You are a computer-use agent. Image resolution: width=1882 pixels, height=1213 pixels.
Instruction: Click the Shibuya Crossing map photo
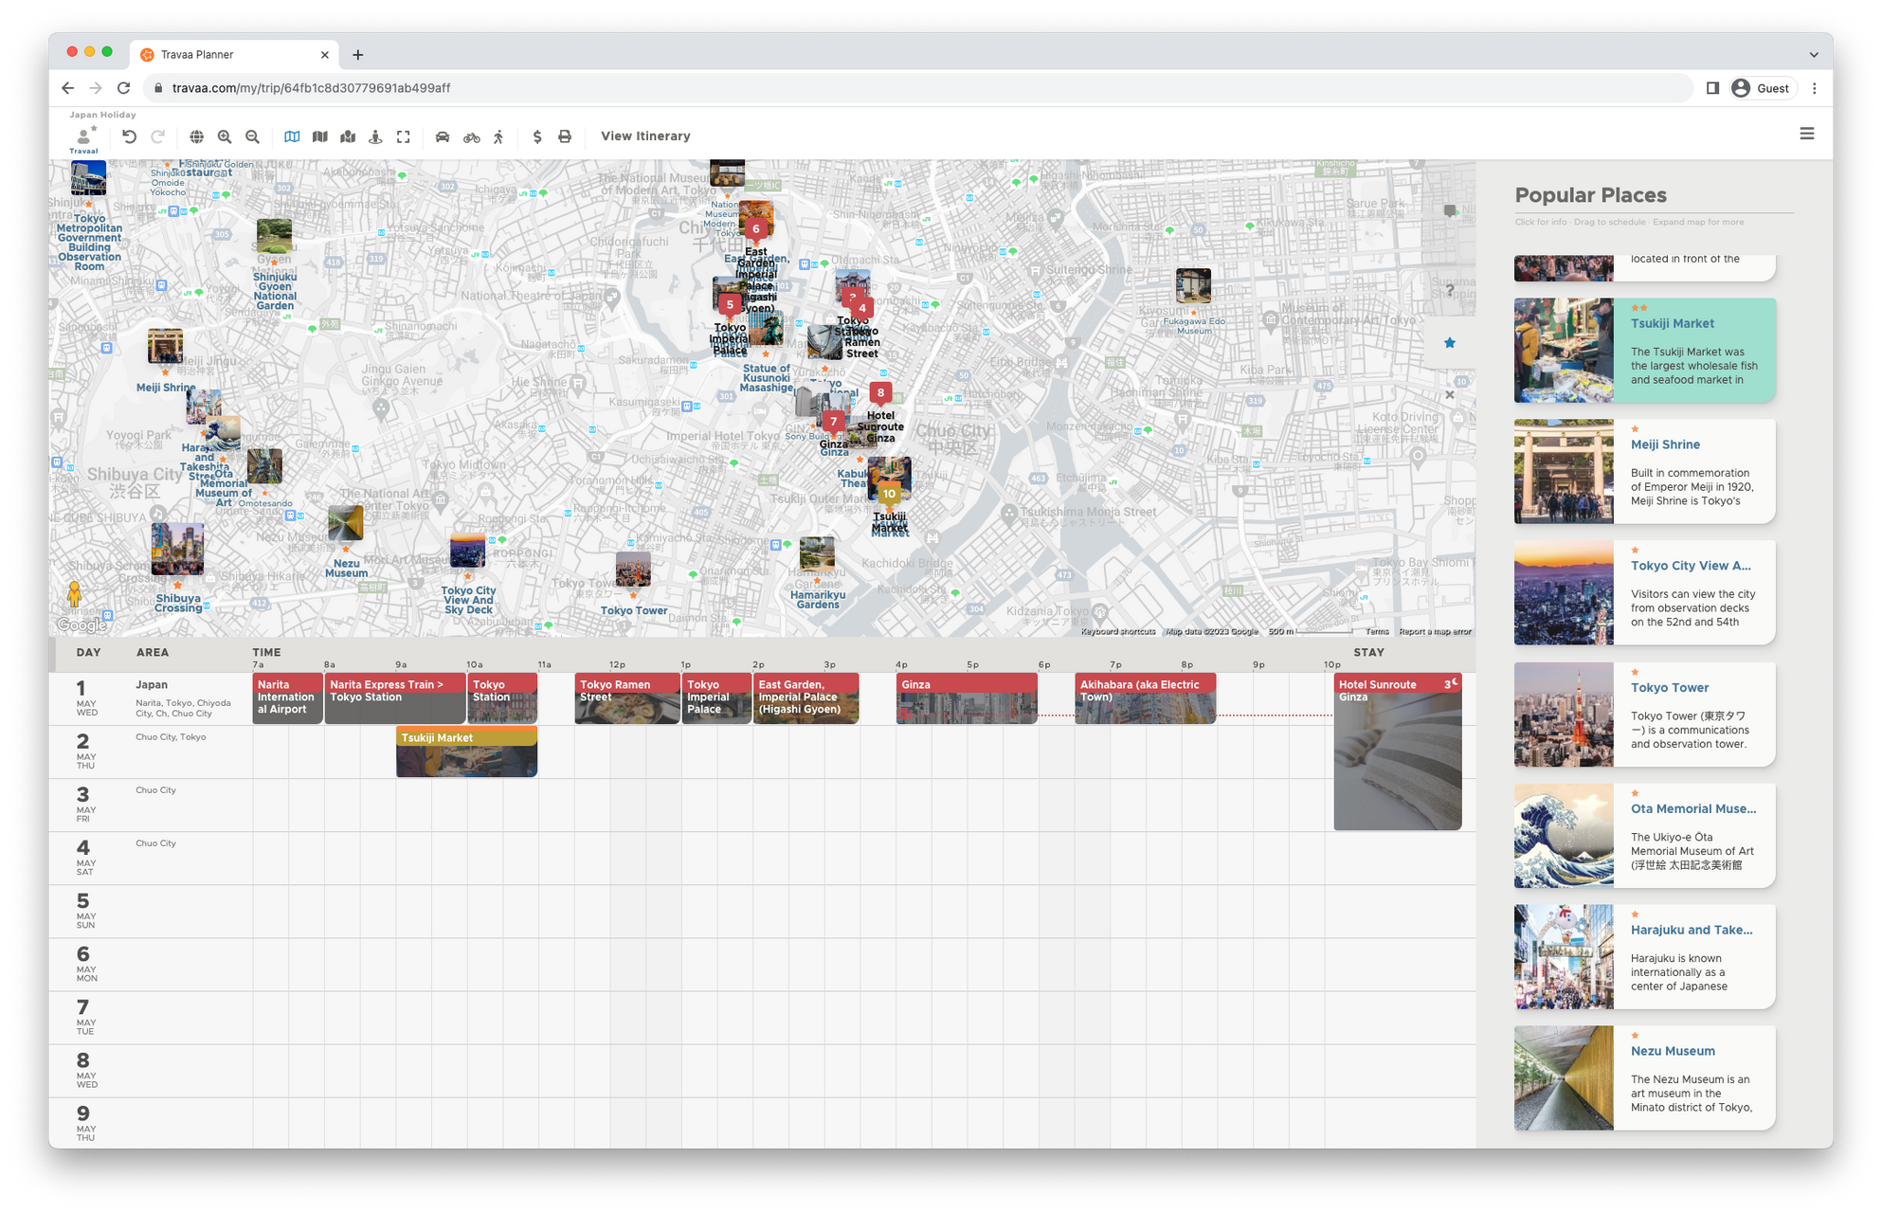(177, 549)
